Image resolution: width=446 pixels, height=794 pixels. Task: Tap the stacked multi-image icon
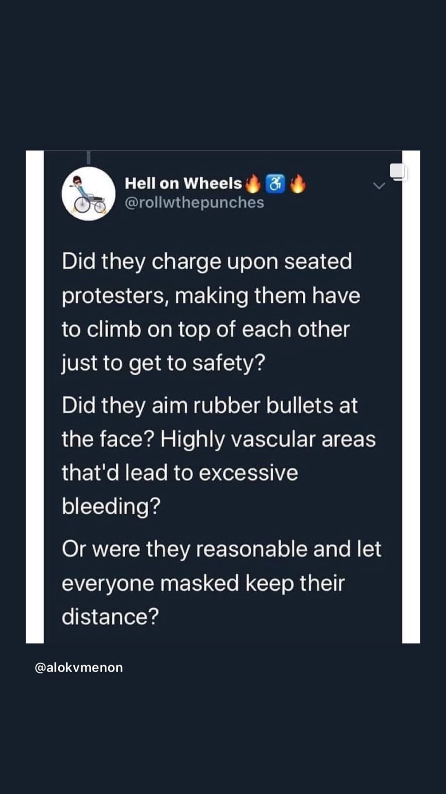[399, 172]
